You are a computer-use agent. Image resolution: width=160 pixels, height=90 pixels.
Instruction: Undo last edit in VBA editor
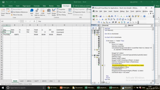115,16
